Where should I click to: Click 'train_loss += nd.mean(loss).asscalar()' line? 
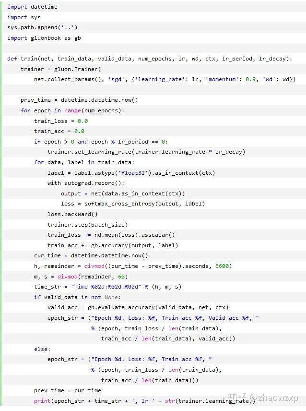(x=111, y=235)
